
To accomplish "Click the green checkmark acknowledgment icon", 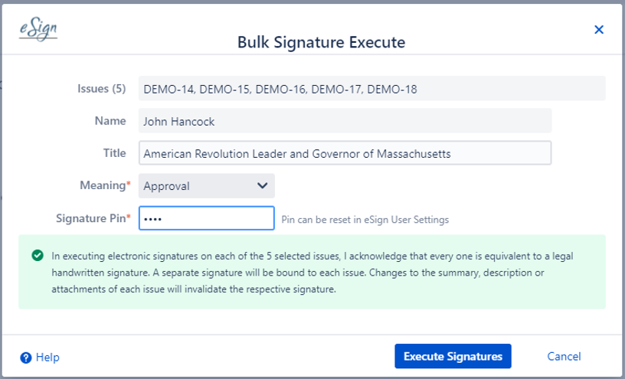I will [37, 256].
